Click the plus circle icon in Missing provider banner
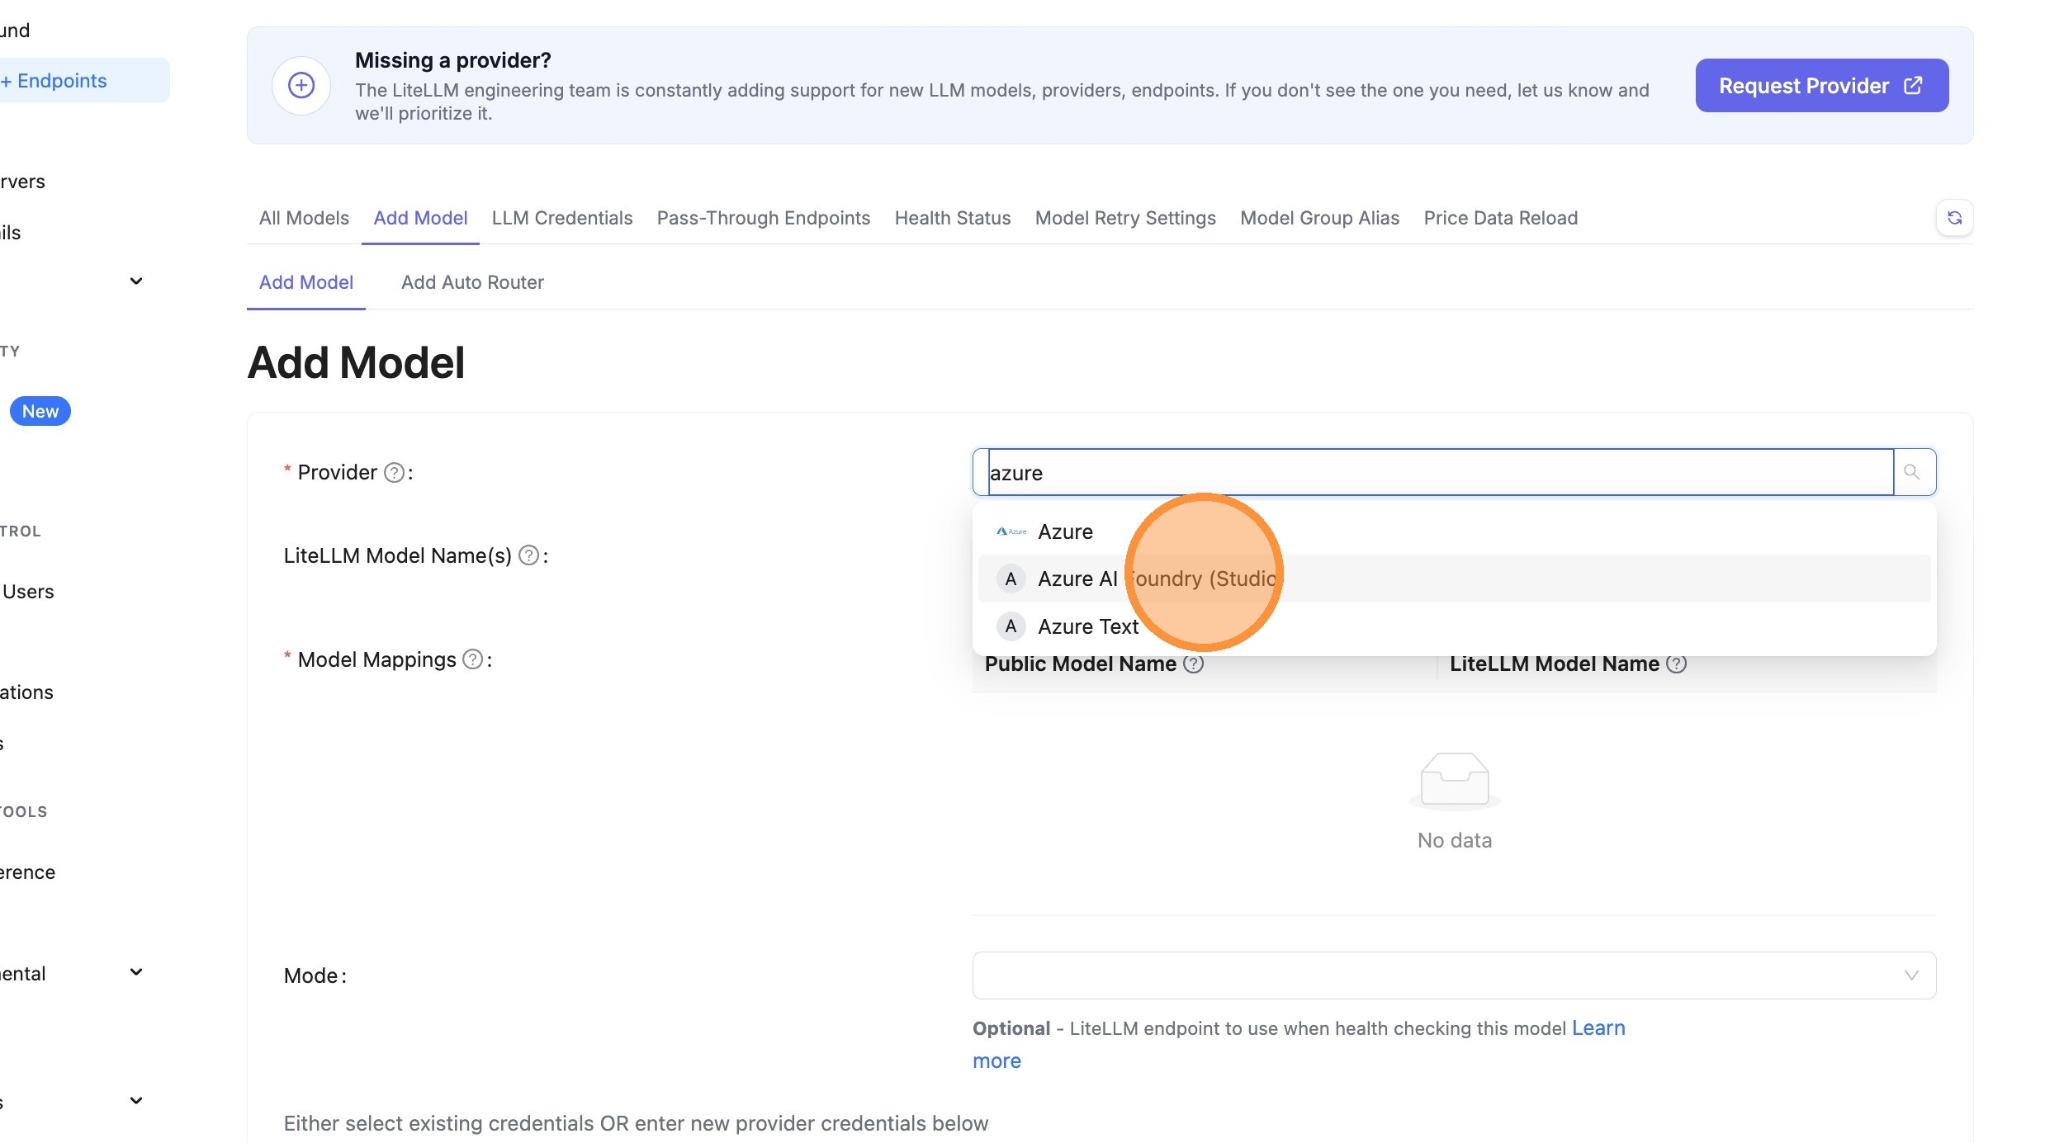Image resolution: width=2045 pixels, height=1143 pixels. 301,85
